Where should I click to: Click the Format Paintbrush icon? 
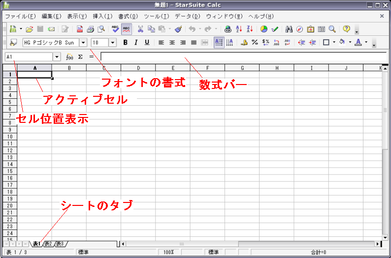(178, 29)
